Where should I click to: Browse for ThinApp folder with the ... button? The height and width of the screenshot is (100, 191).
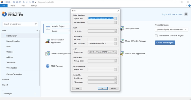pos(115,61)
